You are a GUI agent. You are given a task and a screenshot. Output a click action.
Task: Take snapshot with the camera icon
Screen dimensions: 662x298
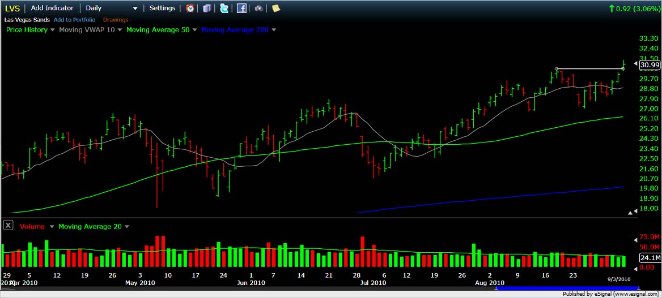click(259, 8)
